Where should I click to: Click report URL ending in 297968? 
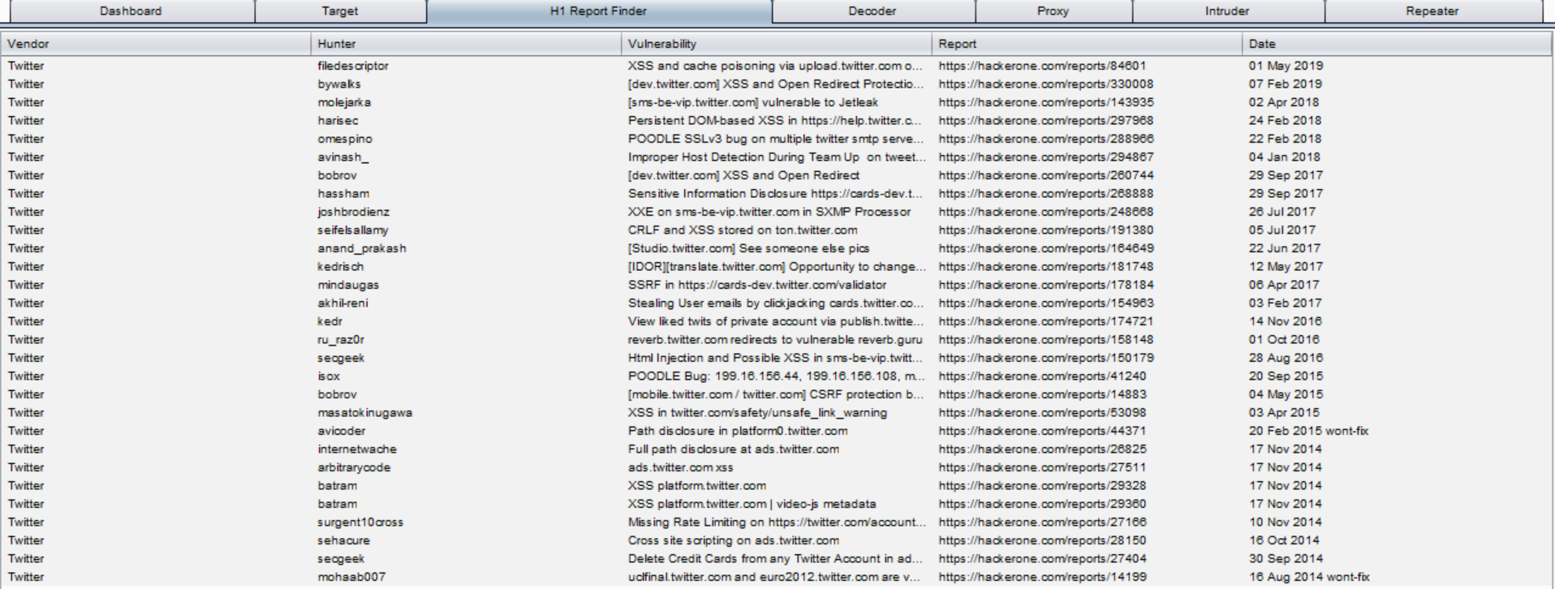[1046, 121]
